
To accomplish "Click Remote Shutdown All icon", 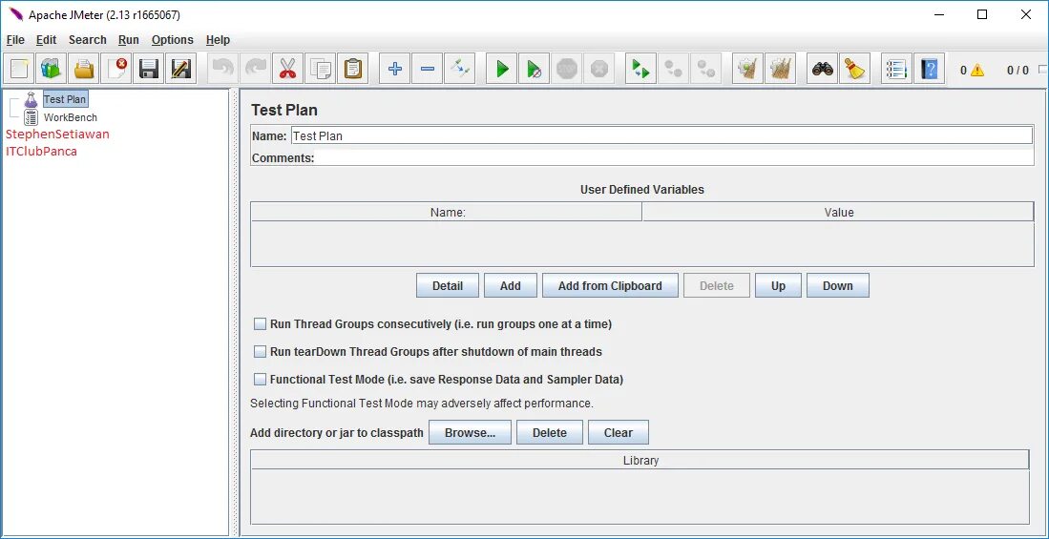I will pyautogui.click(x=705, y=69).
